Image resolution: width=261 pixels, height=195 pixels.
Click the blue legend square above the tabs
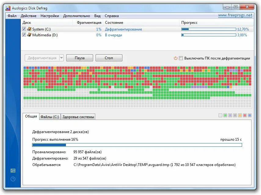pos(249,115)
